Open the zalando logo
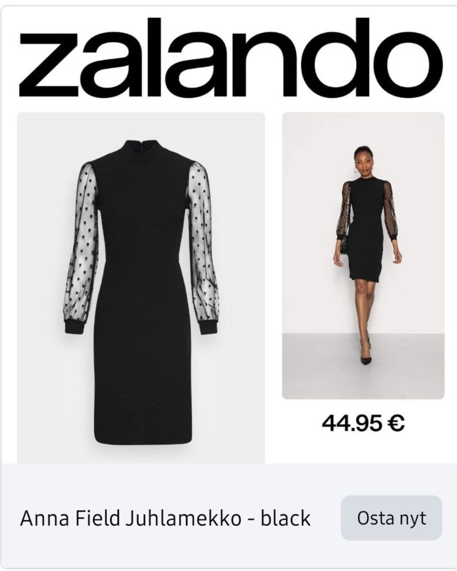457x571 pixels. point(230,57)
